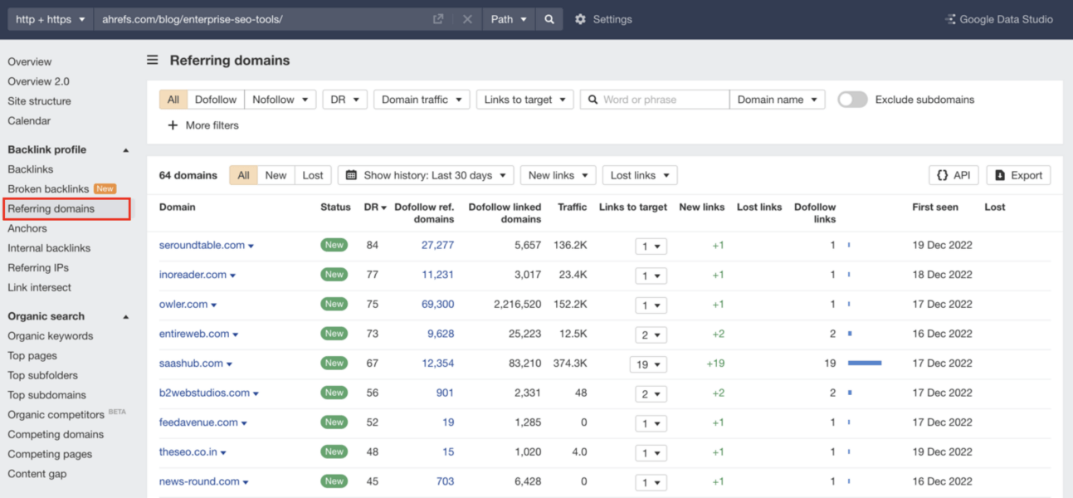
Task: Switch to the New domains tab
Action: tap(276, 175)
